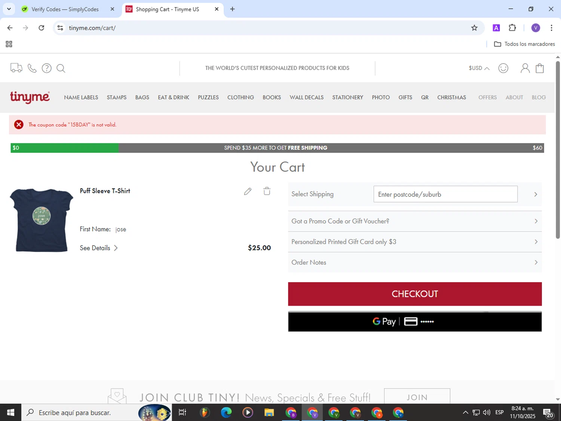Expand the Order Notes section
Image resolution: width=561 pixels, height=421 pixels.
pyautogui.click(x=415, y=262)
